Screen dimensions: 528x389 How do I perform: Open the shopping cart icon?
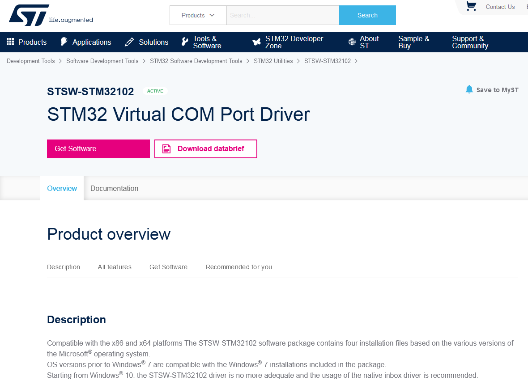click(x=471, y=6)
